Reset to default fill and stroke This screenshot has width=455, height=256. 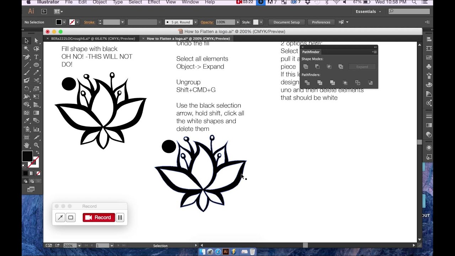(x=24, y=166)
